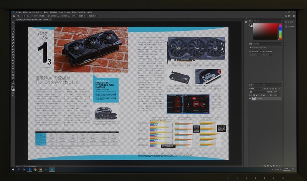Image resolution: width=307 pixels, height=181 pixels.
Task: Open the File (ファイル) menu
Action: 18,12
